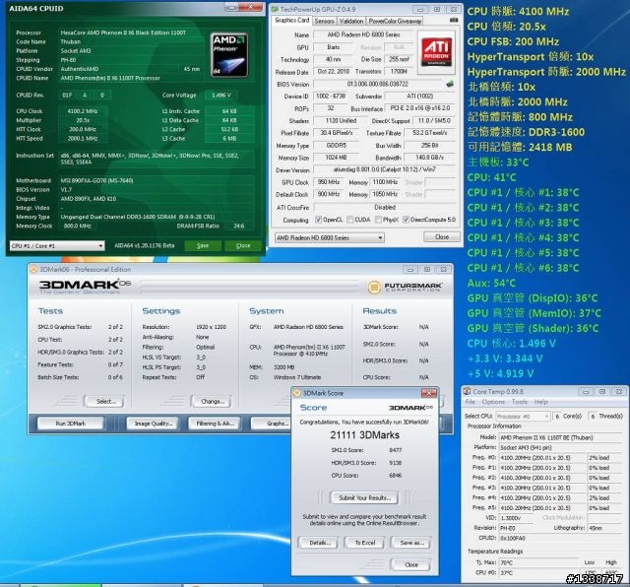630x587 pixels.
Task: Click the Tj. Max 70°C field
Action: tap(538, 562)
